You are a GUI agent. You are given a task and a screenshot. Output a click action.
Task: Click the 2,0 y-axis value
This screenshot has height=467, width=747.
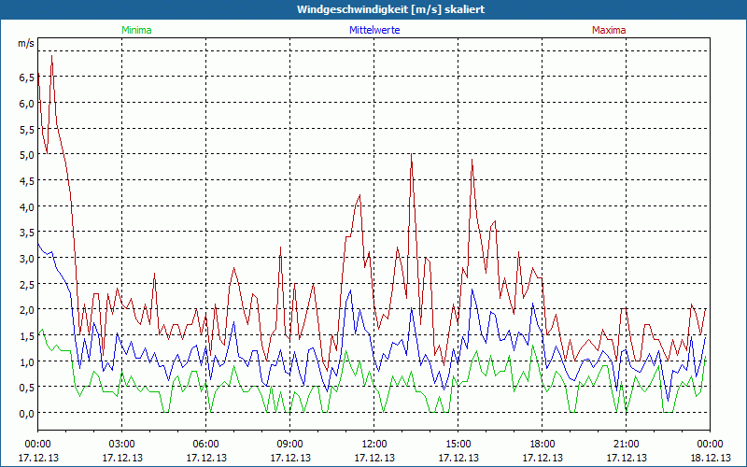click(26, 310)
